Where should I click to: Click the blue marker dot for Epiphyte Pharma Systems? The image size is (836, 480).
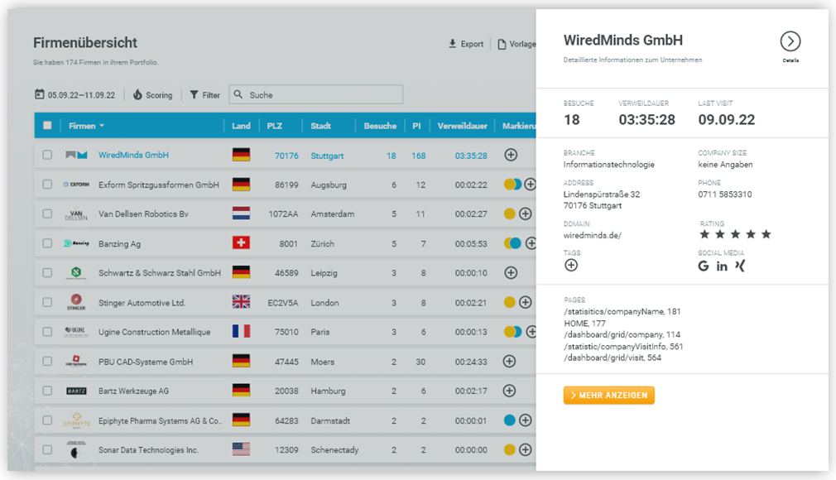click(x=510, y=420)
